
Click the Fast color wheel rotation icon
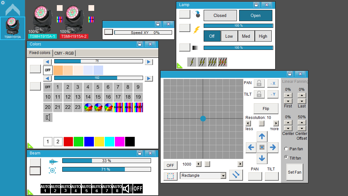click(108, 107)
